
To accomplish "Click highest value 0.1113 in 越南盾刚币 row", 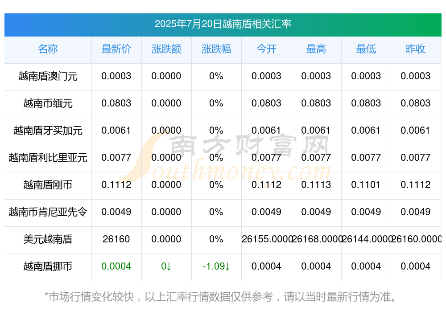I will [316, 185].
